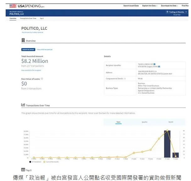Click the POLITICO, LLC page title
This screenshot has height=181, width=191.
click(34, 28)
